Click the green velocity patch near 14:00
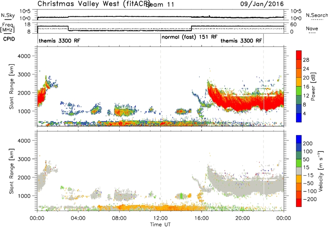Viewport: 328px width, 227px height. [x=181, y=196]
